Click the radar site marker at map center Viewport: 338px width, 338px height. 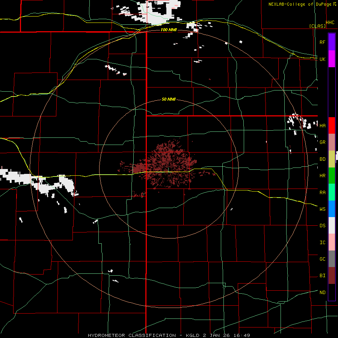pos(169,169)
